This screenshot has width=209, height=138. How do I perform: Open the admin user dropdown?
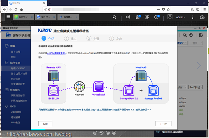click(181, 17)
